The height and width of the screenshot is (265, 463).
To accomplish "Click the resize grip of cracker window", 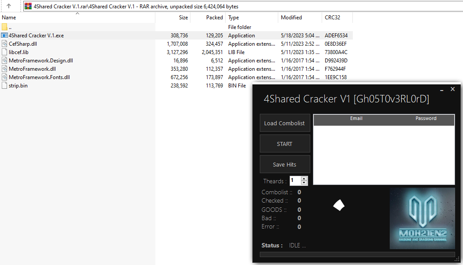I will pos(456,259).
